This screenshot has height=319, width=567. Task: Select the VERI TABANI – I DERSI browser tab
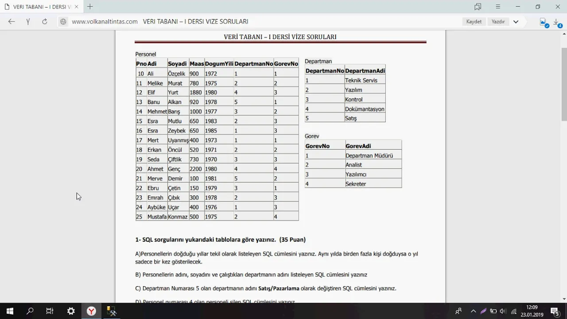tap(41, 7)
